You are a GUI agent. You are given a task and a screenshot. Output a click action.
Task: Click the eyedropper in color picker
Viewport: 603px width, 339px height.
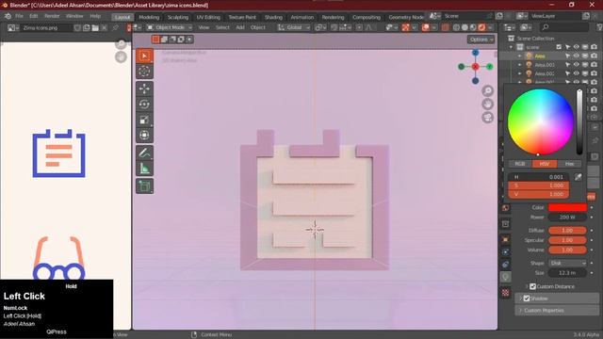578,177
